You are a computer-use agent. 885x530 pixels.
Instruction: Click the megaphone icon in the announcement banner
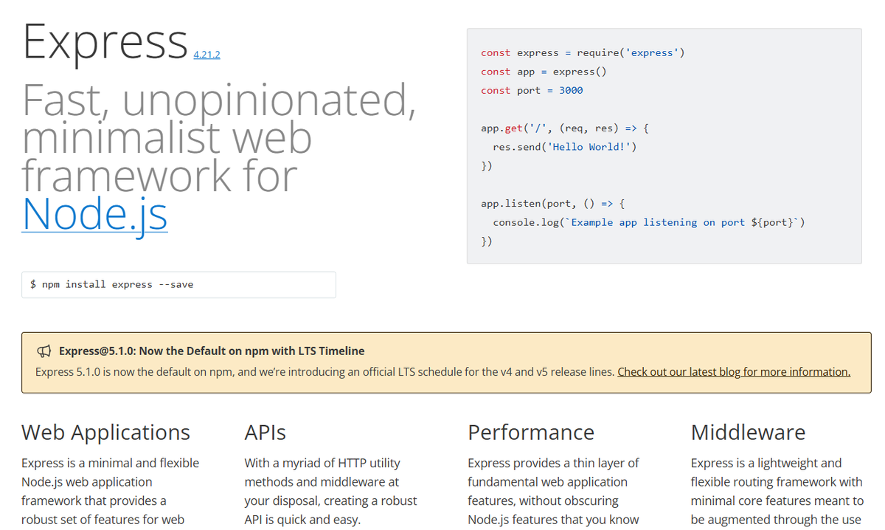[x=44, y=351]
